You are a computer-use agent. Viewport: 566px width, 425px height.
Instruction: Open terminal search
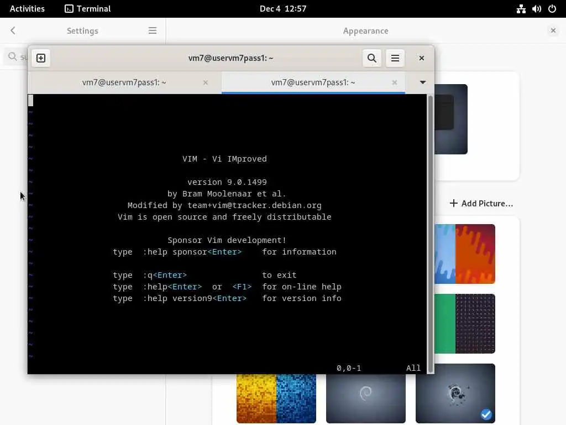point(372,58)
